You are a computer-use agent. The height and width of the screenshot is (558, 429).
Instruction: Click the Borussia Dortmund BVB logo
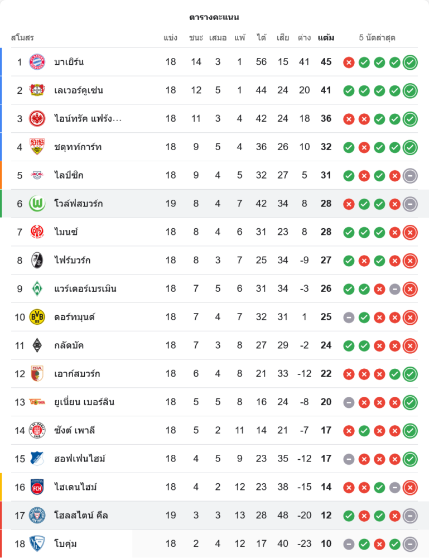[x=37, y=317]
